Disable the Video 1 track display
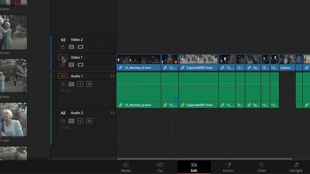The height and width of the screenshot is (174, 310). click(x=80, y=65)
